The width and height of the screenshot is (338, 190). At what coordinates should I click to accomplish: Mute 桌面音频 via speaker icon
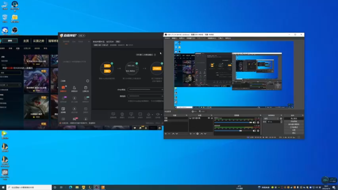[254, 131]
